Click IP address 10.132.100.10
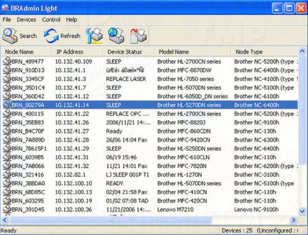This screenshot has height=235, width=308. point(73,183)
